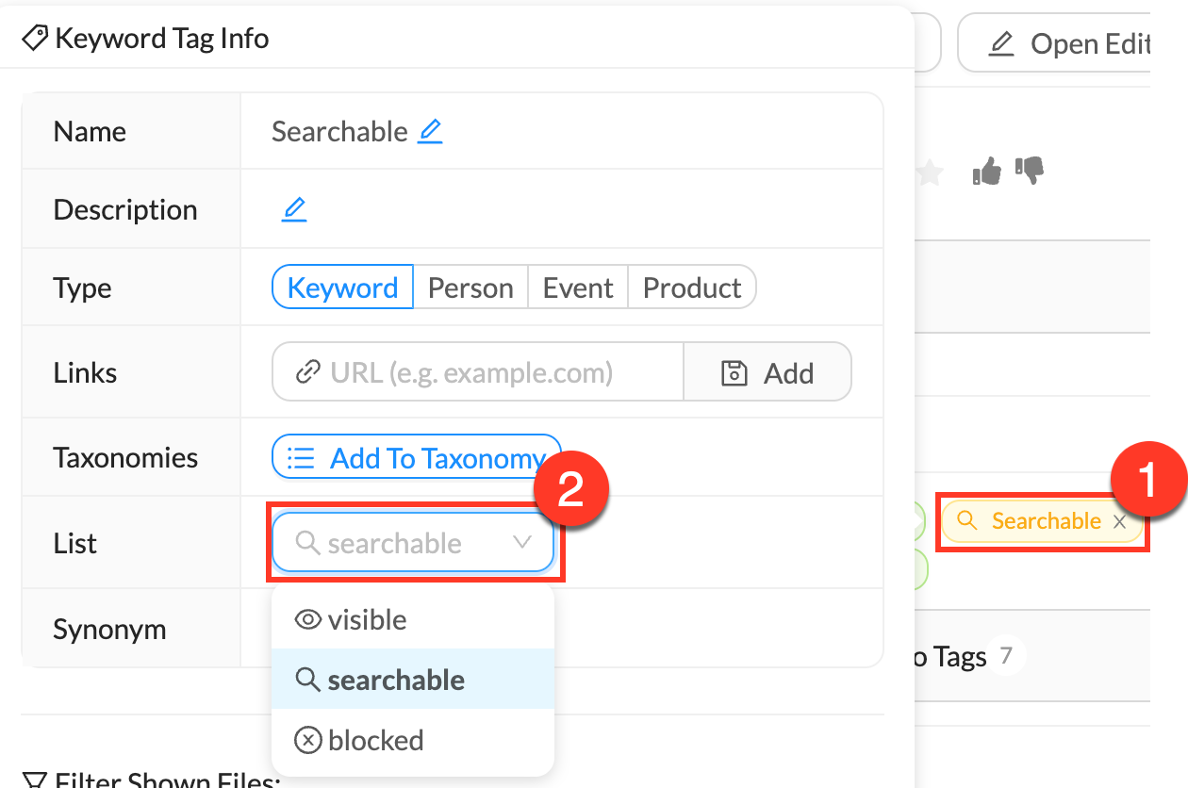Click the Add To Taxonomy button
Screen dimensions: 1188x788
(416, 458)
